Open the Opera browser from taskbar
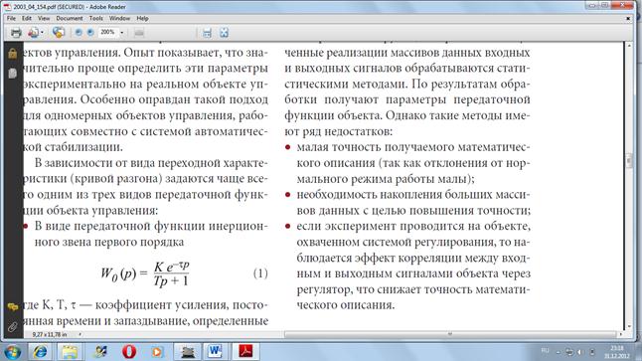Viewport: 642px width, 361px height. coord(129,352)
